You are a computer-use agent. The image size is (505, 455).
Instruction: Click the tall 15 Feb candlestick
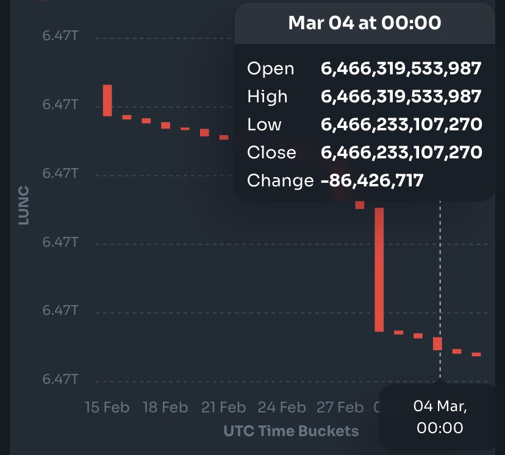pos(107,100)
